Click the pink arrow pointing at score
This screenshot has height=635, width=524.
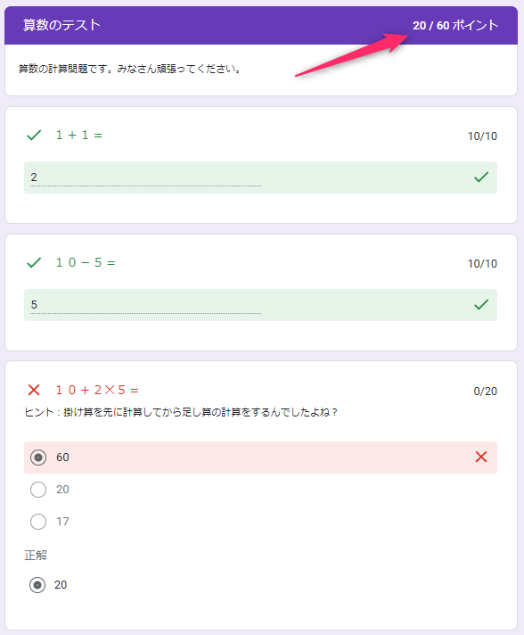[351, 54]
